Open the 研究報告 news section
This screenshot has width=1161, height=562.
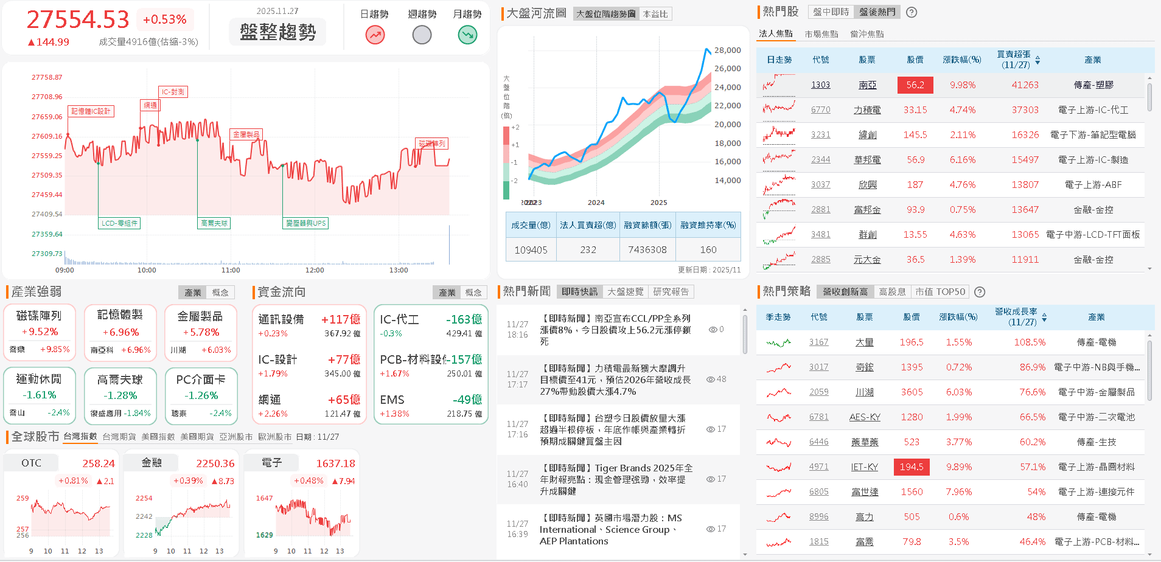670,291
